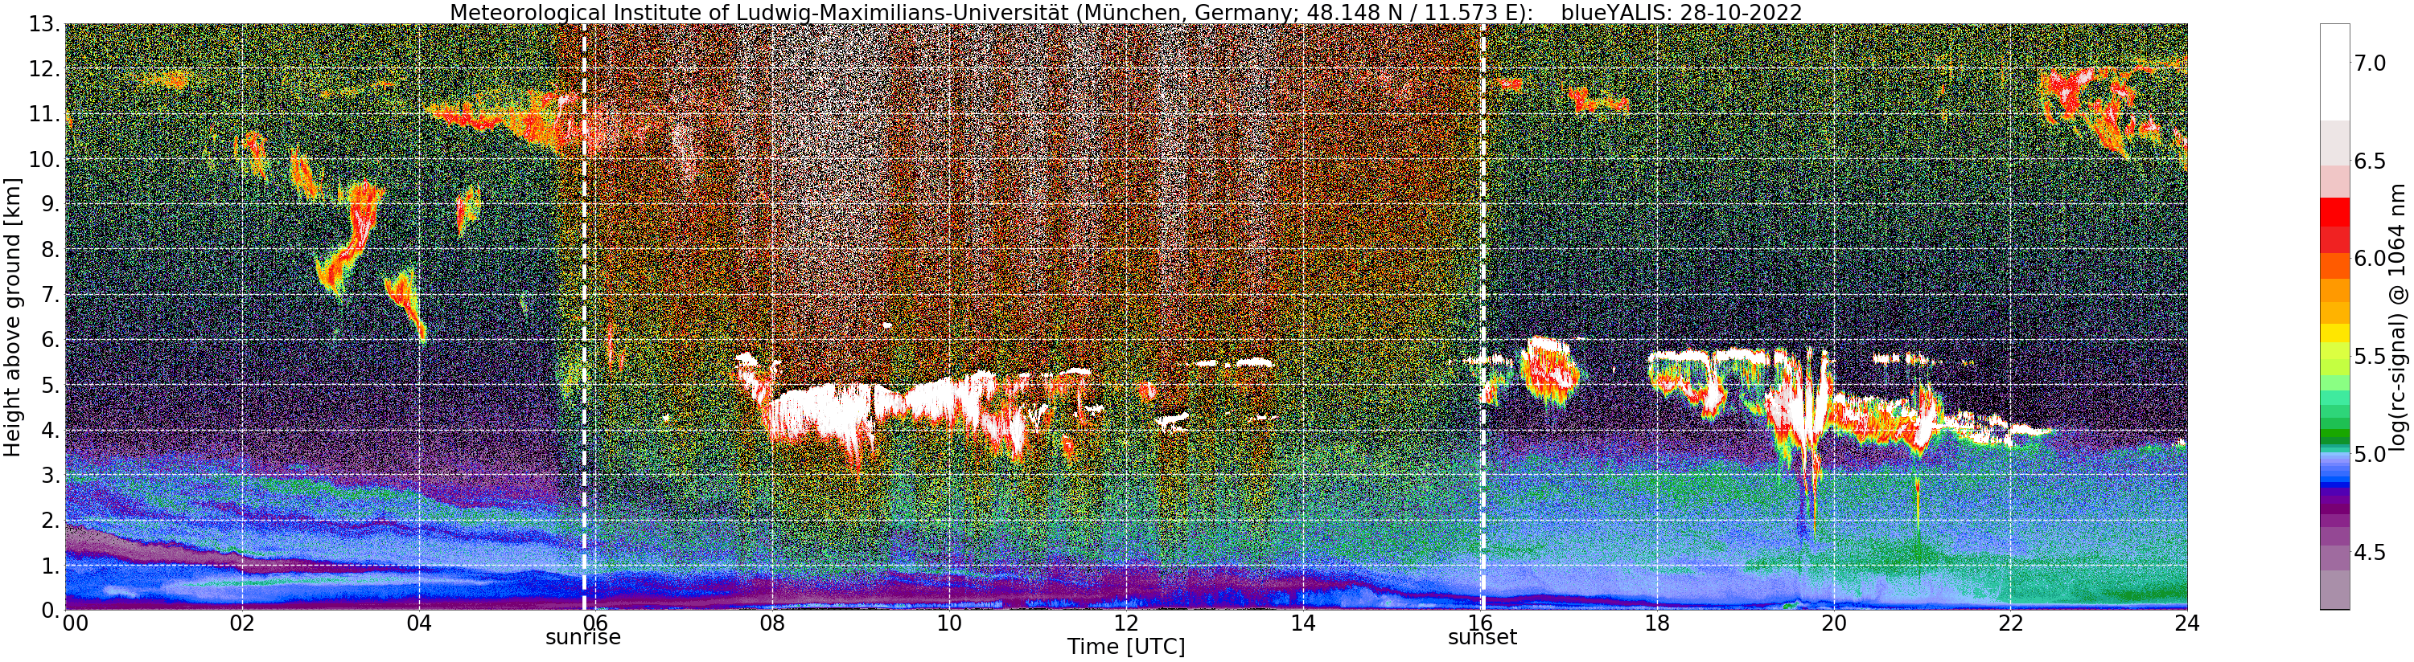Click the time axis tick label 10
Screen dimensions: 2414x662
tap(949, 623)
